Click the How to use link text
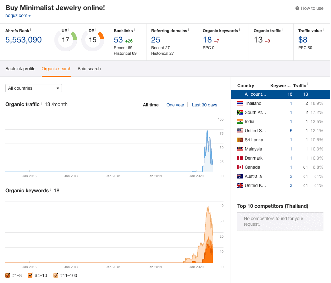Screen dimensions: 331x283 (x=312, y=8)
